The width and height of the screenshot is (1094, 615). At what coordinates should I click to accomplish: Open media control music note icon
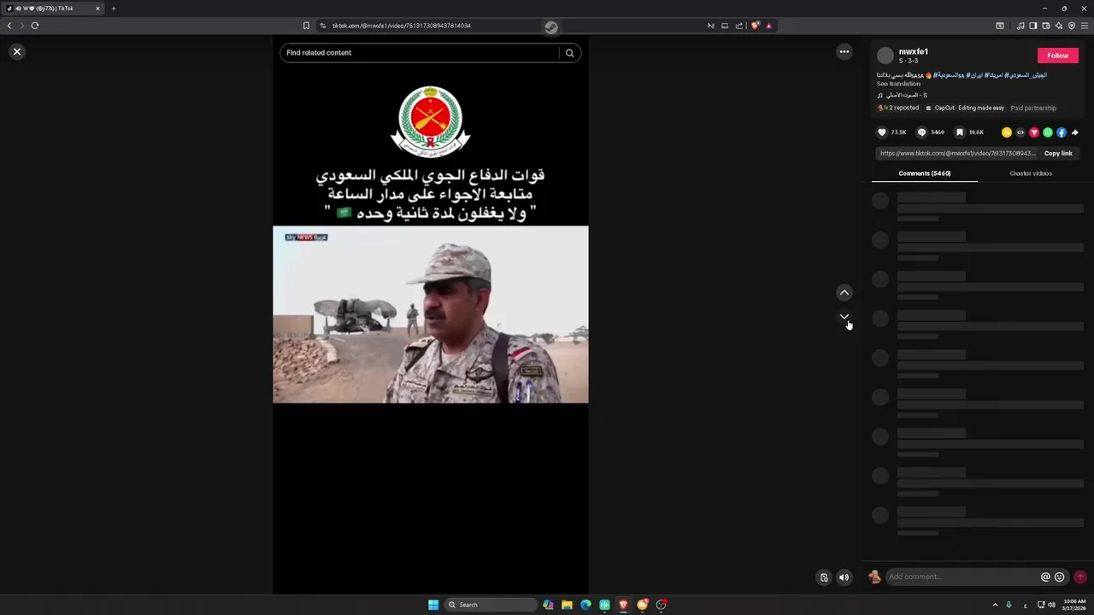coord(1020,26)
